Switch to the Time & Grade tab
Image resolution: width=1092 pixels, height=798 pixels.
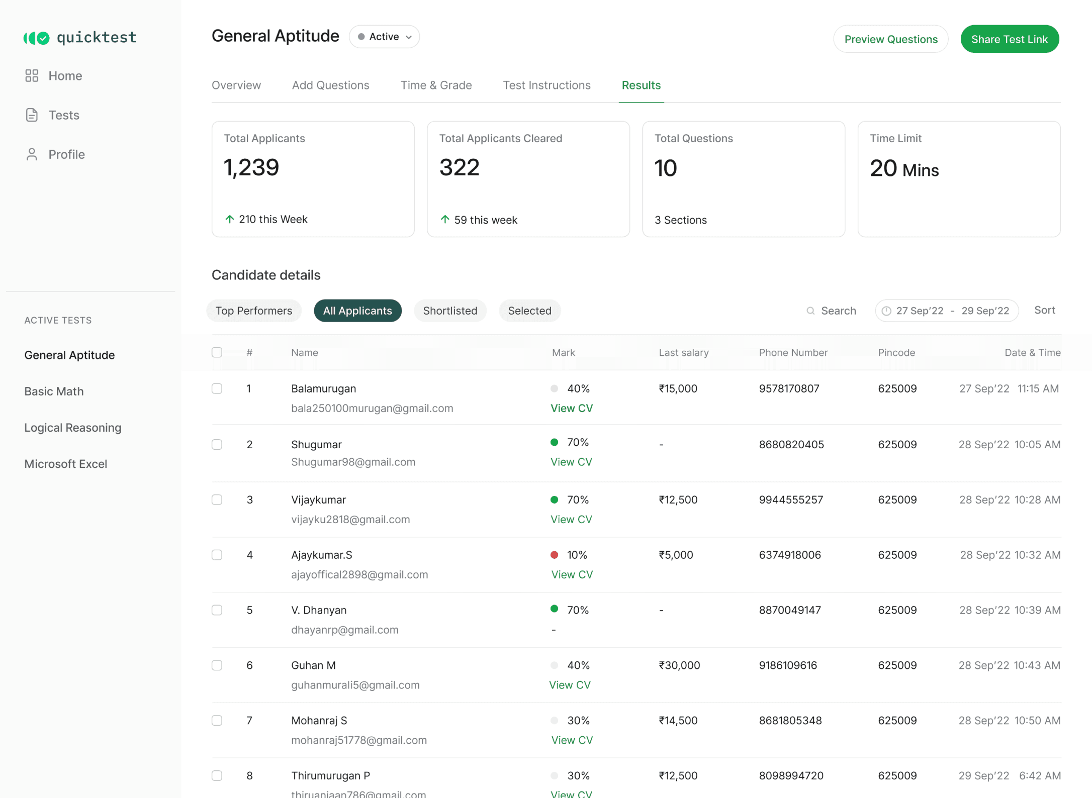point(436,85)
